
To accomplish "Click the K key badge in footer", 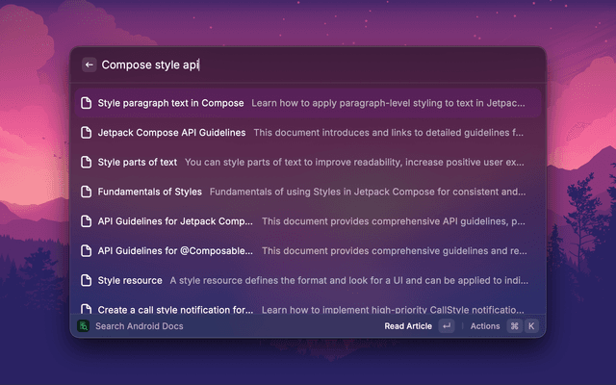I will pyautogui.click(x=531, y=326).
